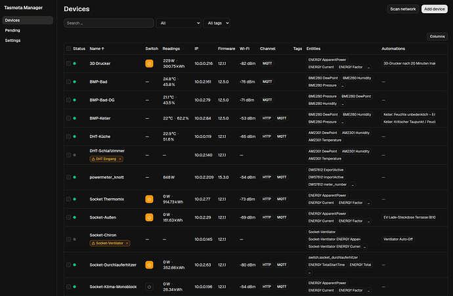Image resolution: width=453 pixels, height=296 pixels.
Task: Open the powermeter_knott device name
Action: pyautogui.click(x=106, y=177)
